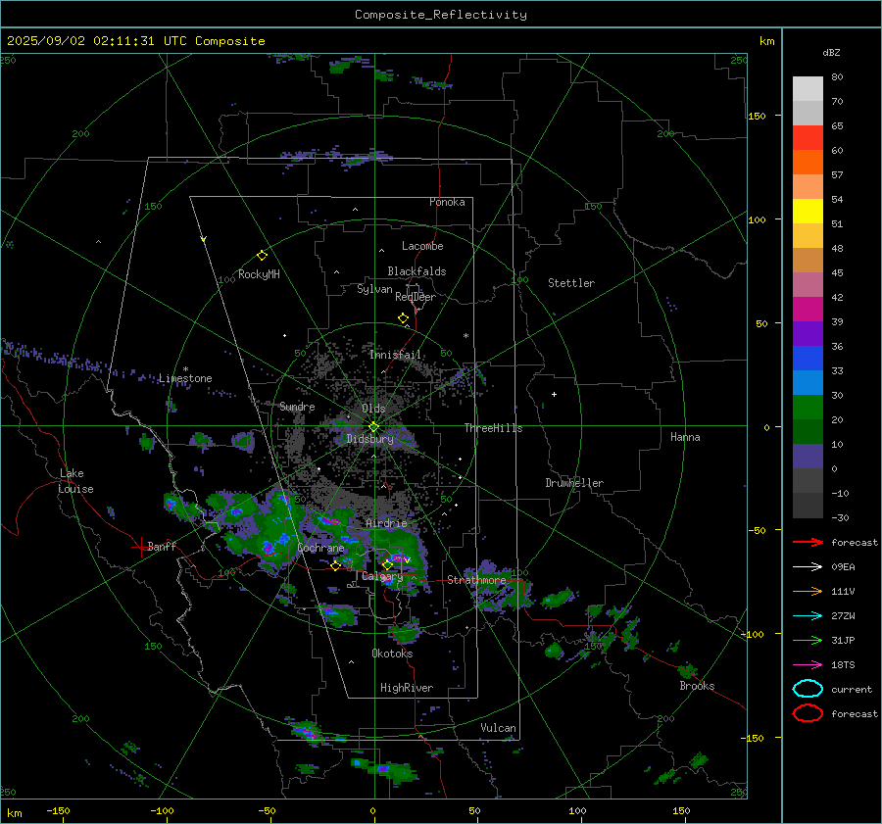Image resolution: width=882 pixels, height=824 pixels.
Task: Click the asterisk marker above Limestone
Action: coord(185,369)
